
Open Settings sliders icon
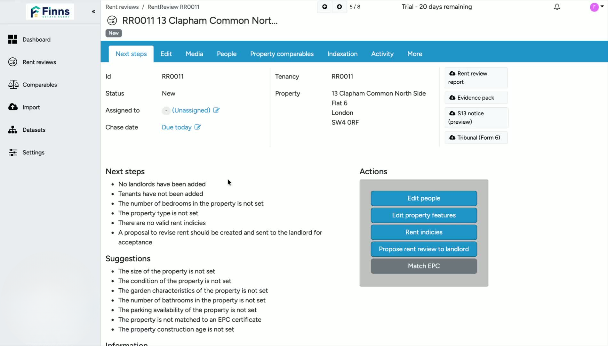13,152
